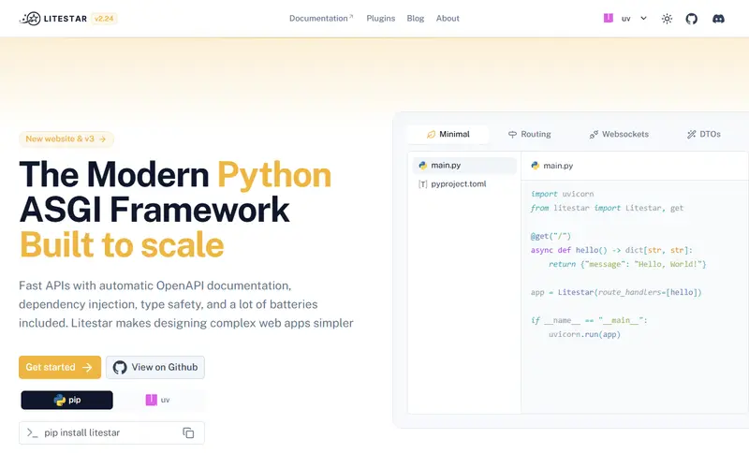Go to the Blog page
749x468 pixels.
(x=415, y=18)
